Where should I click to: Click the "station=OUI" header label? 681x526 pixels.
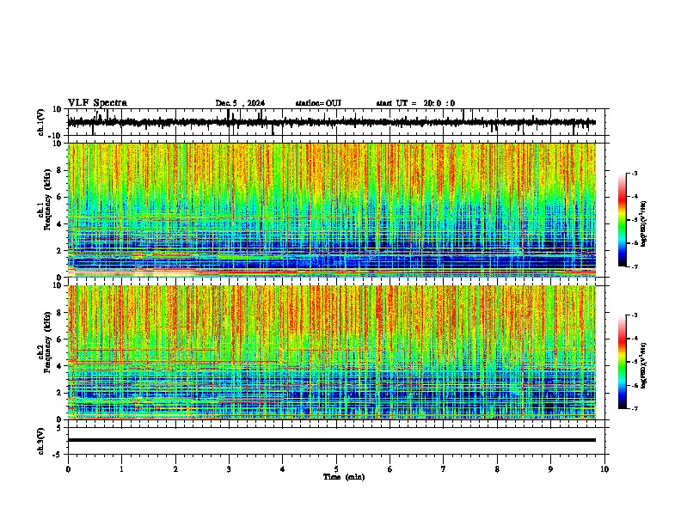pyautogui.click(x=318, y=103)
